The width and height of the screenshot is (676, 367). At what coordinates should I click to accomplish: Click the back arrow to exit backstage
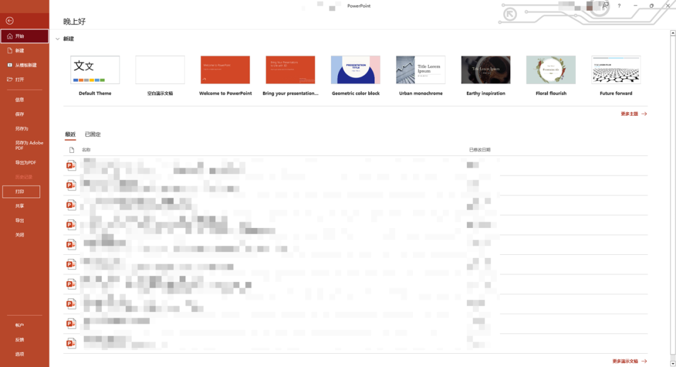[9, 21]
